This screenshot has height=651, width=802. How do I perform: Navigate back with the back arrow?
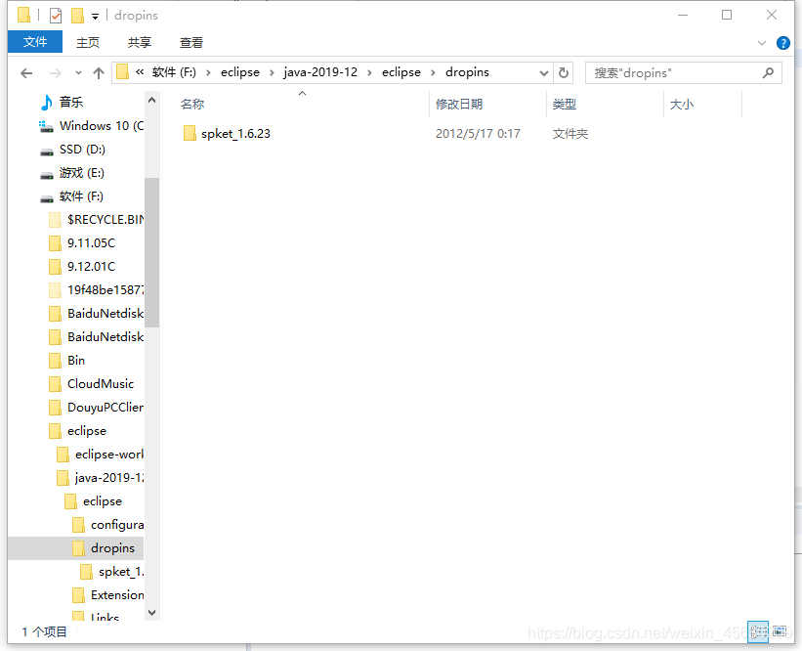26,72
